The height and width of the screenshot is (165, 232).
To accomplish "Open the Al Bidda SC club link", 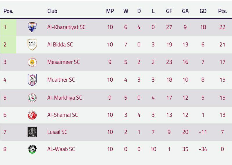I will coord(60,45).
